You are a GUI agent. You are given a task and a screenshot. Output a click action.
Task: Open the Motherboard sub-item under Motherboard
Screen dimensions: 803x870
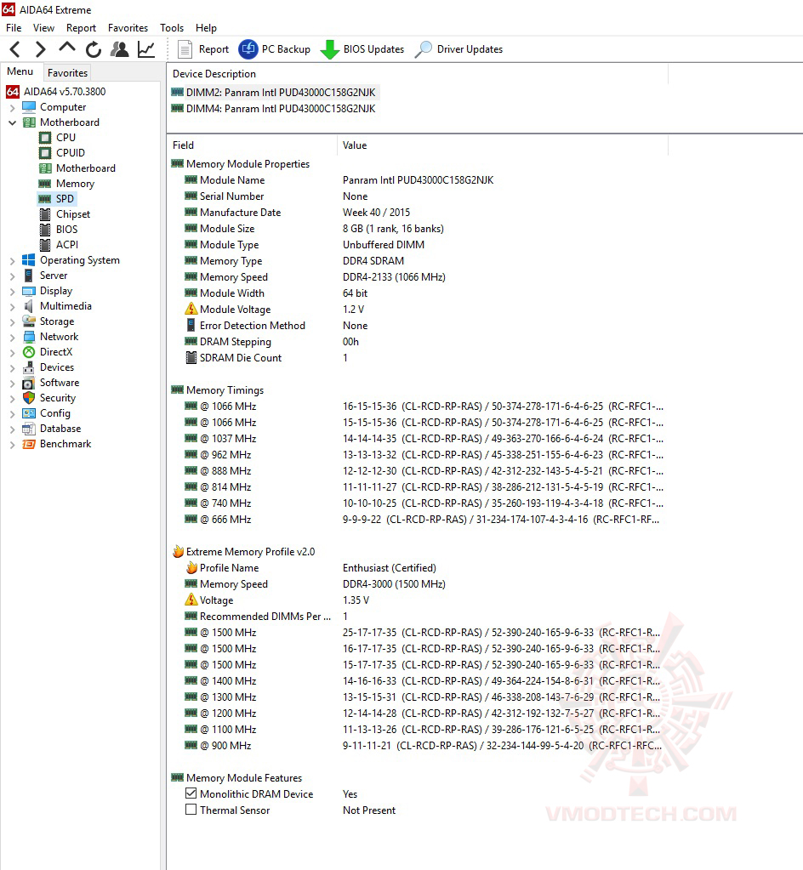pyautogui.click(x=77, y=168)
